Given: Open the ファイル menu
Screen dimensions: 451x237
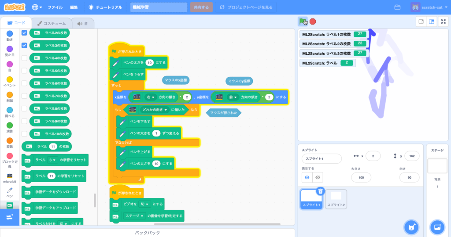Looking at the screenshot, I should click(x=55, y=7).
